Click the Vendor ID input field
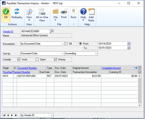 35,31
